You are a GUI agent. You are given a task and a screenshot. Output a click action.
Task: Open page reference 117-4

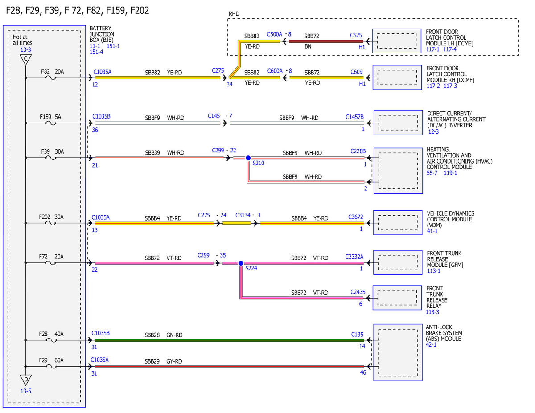click(x=450, y=49)
